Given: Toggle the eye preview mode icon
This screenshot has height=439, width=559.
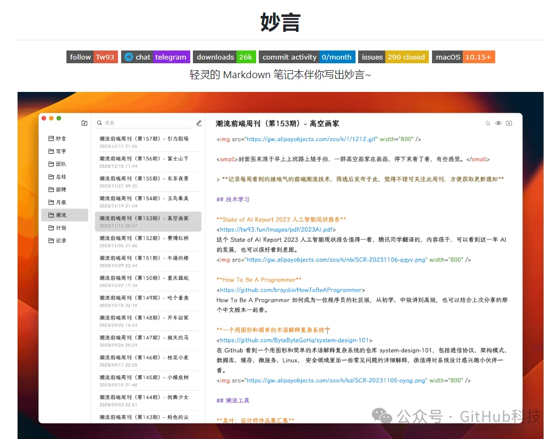Looking at the screenshot, I should [x=498, y=123].
